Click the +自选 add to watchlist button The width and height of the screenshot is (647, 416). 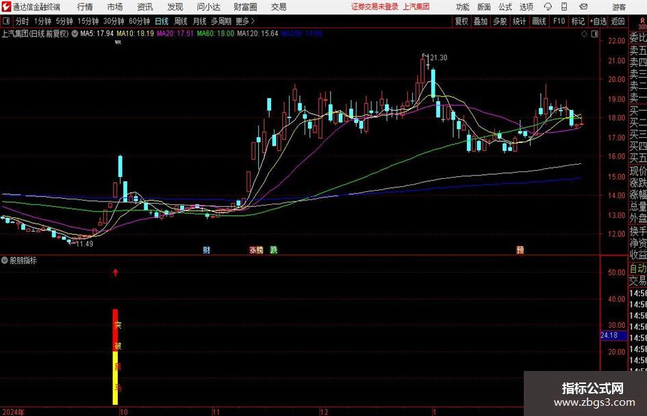tap(598, 21)
